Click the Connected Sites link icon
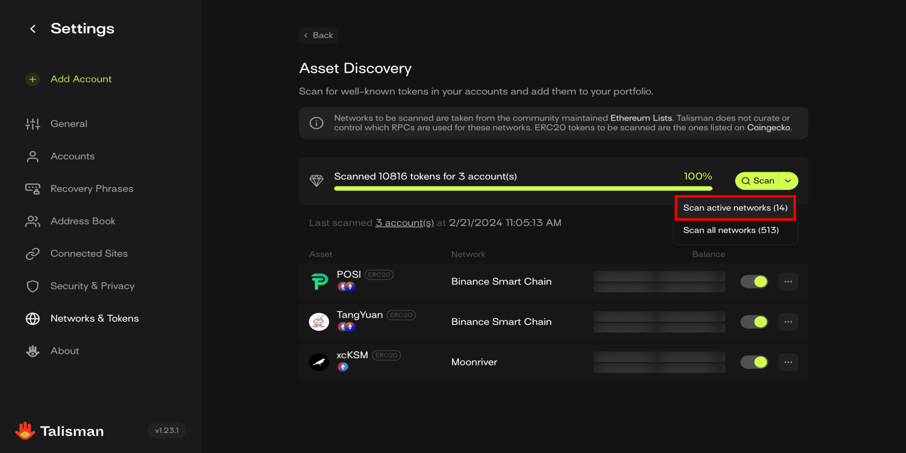 pos(33,254)
